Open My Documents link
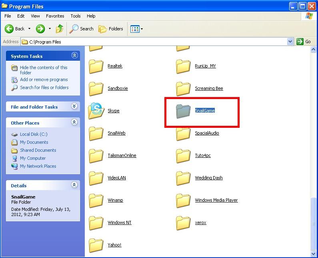Image resolution: width=318 pixels, height=258 pixels. pos(34,142)
